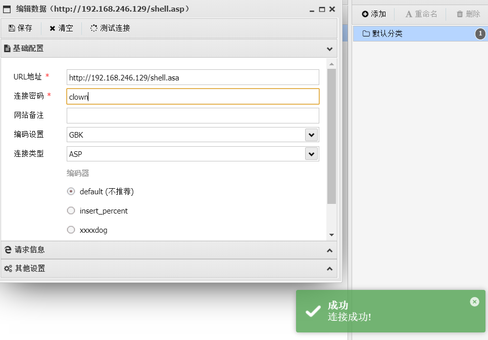
Task: Click the add plus icon
Action: [x=365, y=14]
